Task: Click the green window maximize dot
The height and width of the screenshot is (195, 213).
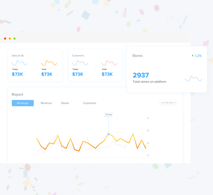Action: [x=15, y=39]
